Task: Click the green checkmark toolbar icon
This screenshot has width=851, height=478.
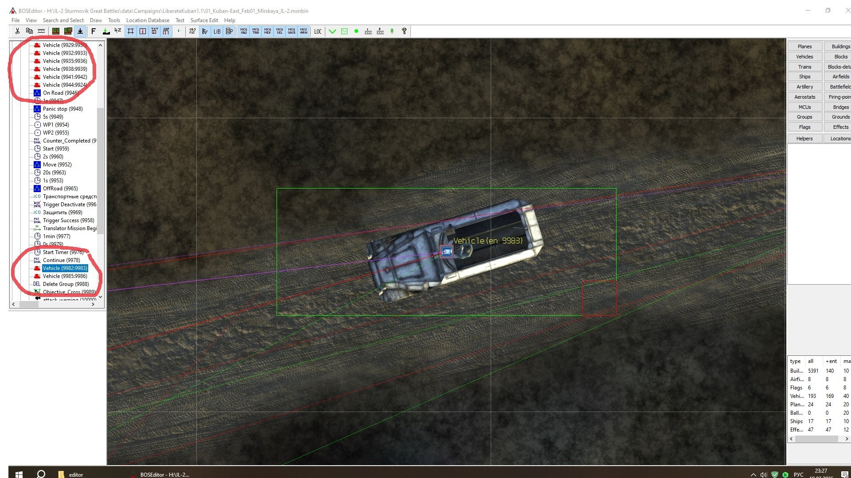Action: [332, 31]
